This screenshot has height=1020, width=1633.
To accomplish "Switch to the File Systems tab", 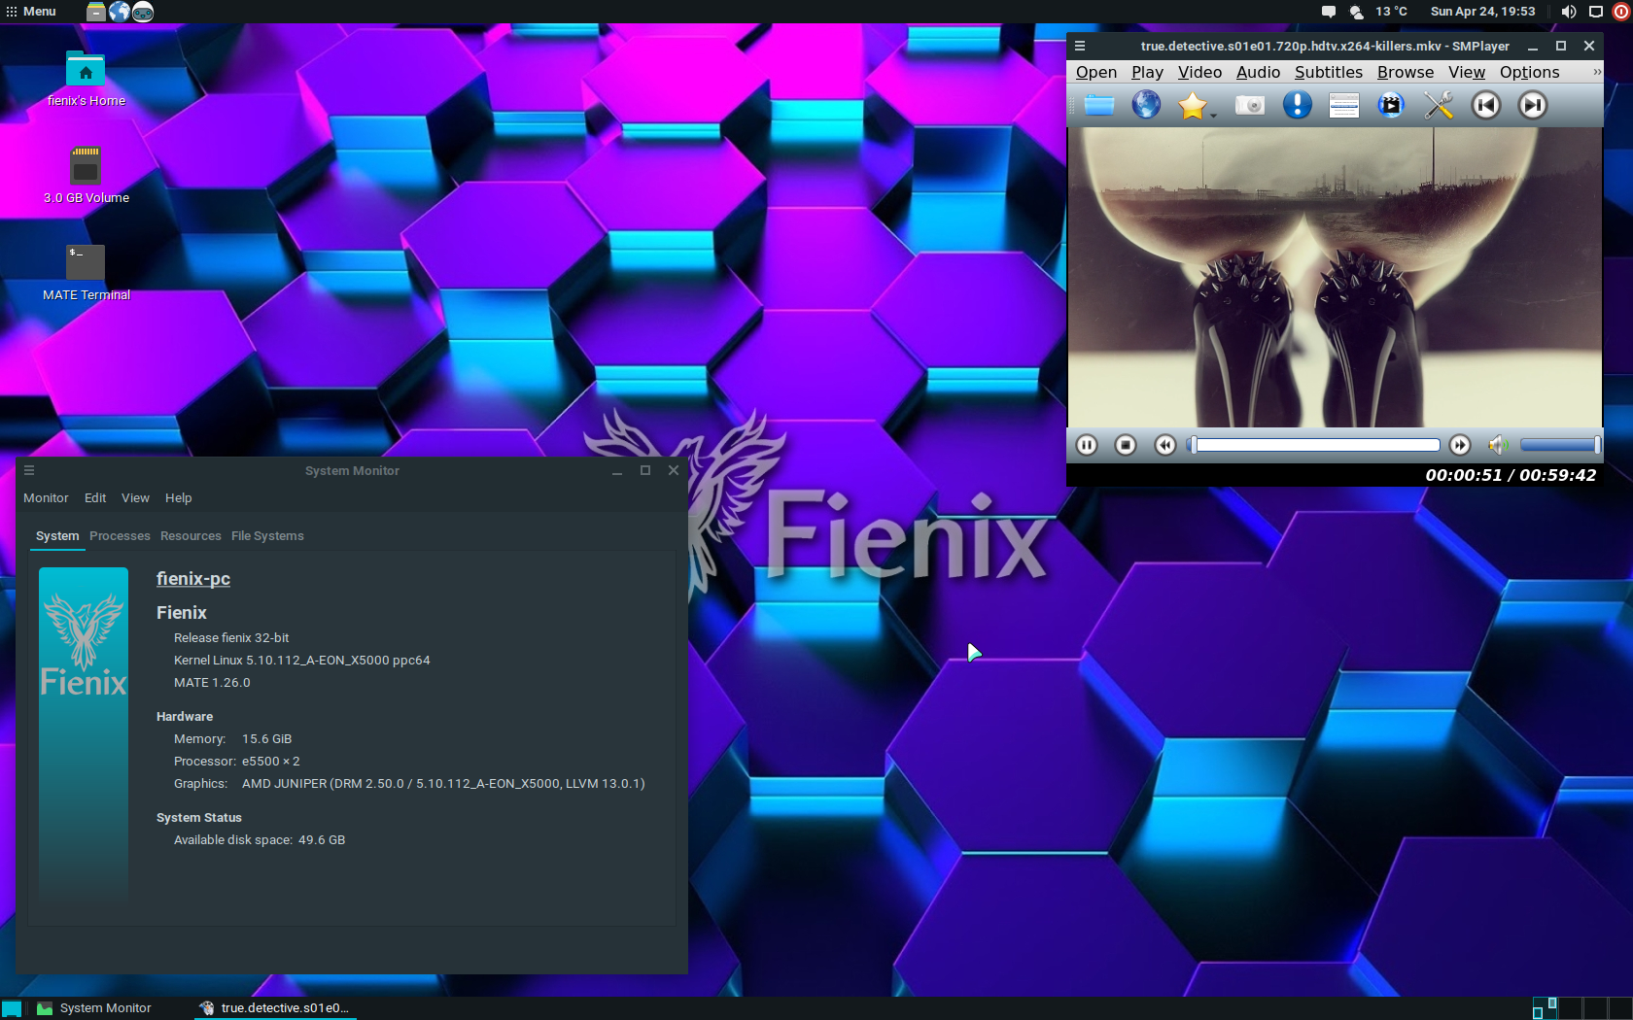I will [267, 536].
